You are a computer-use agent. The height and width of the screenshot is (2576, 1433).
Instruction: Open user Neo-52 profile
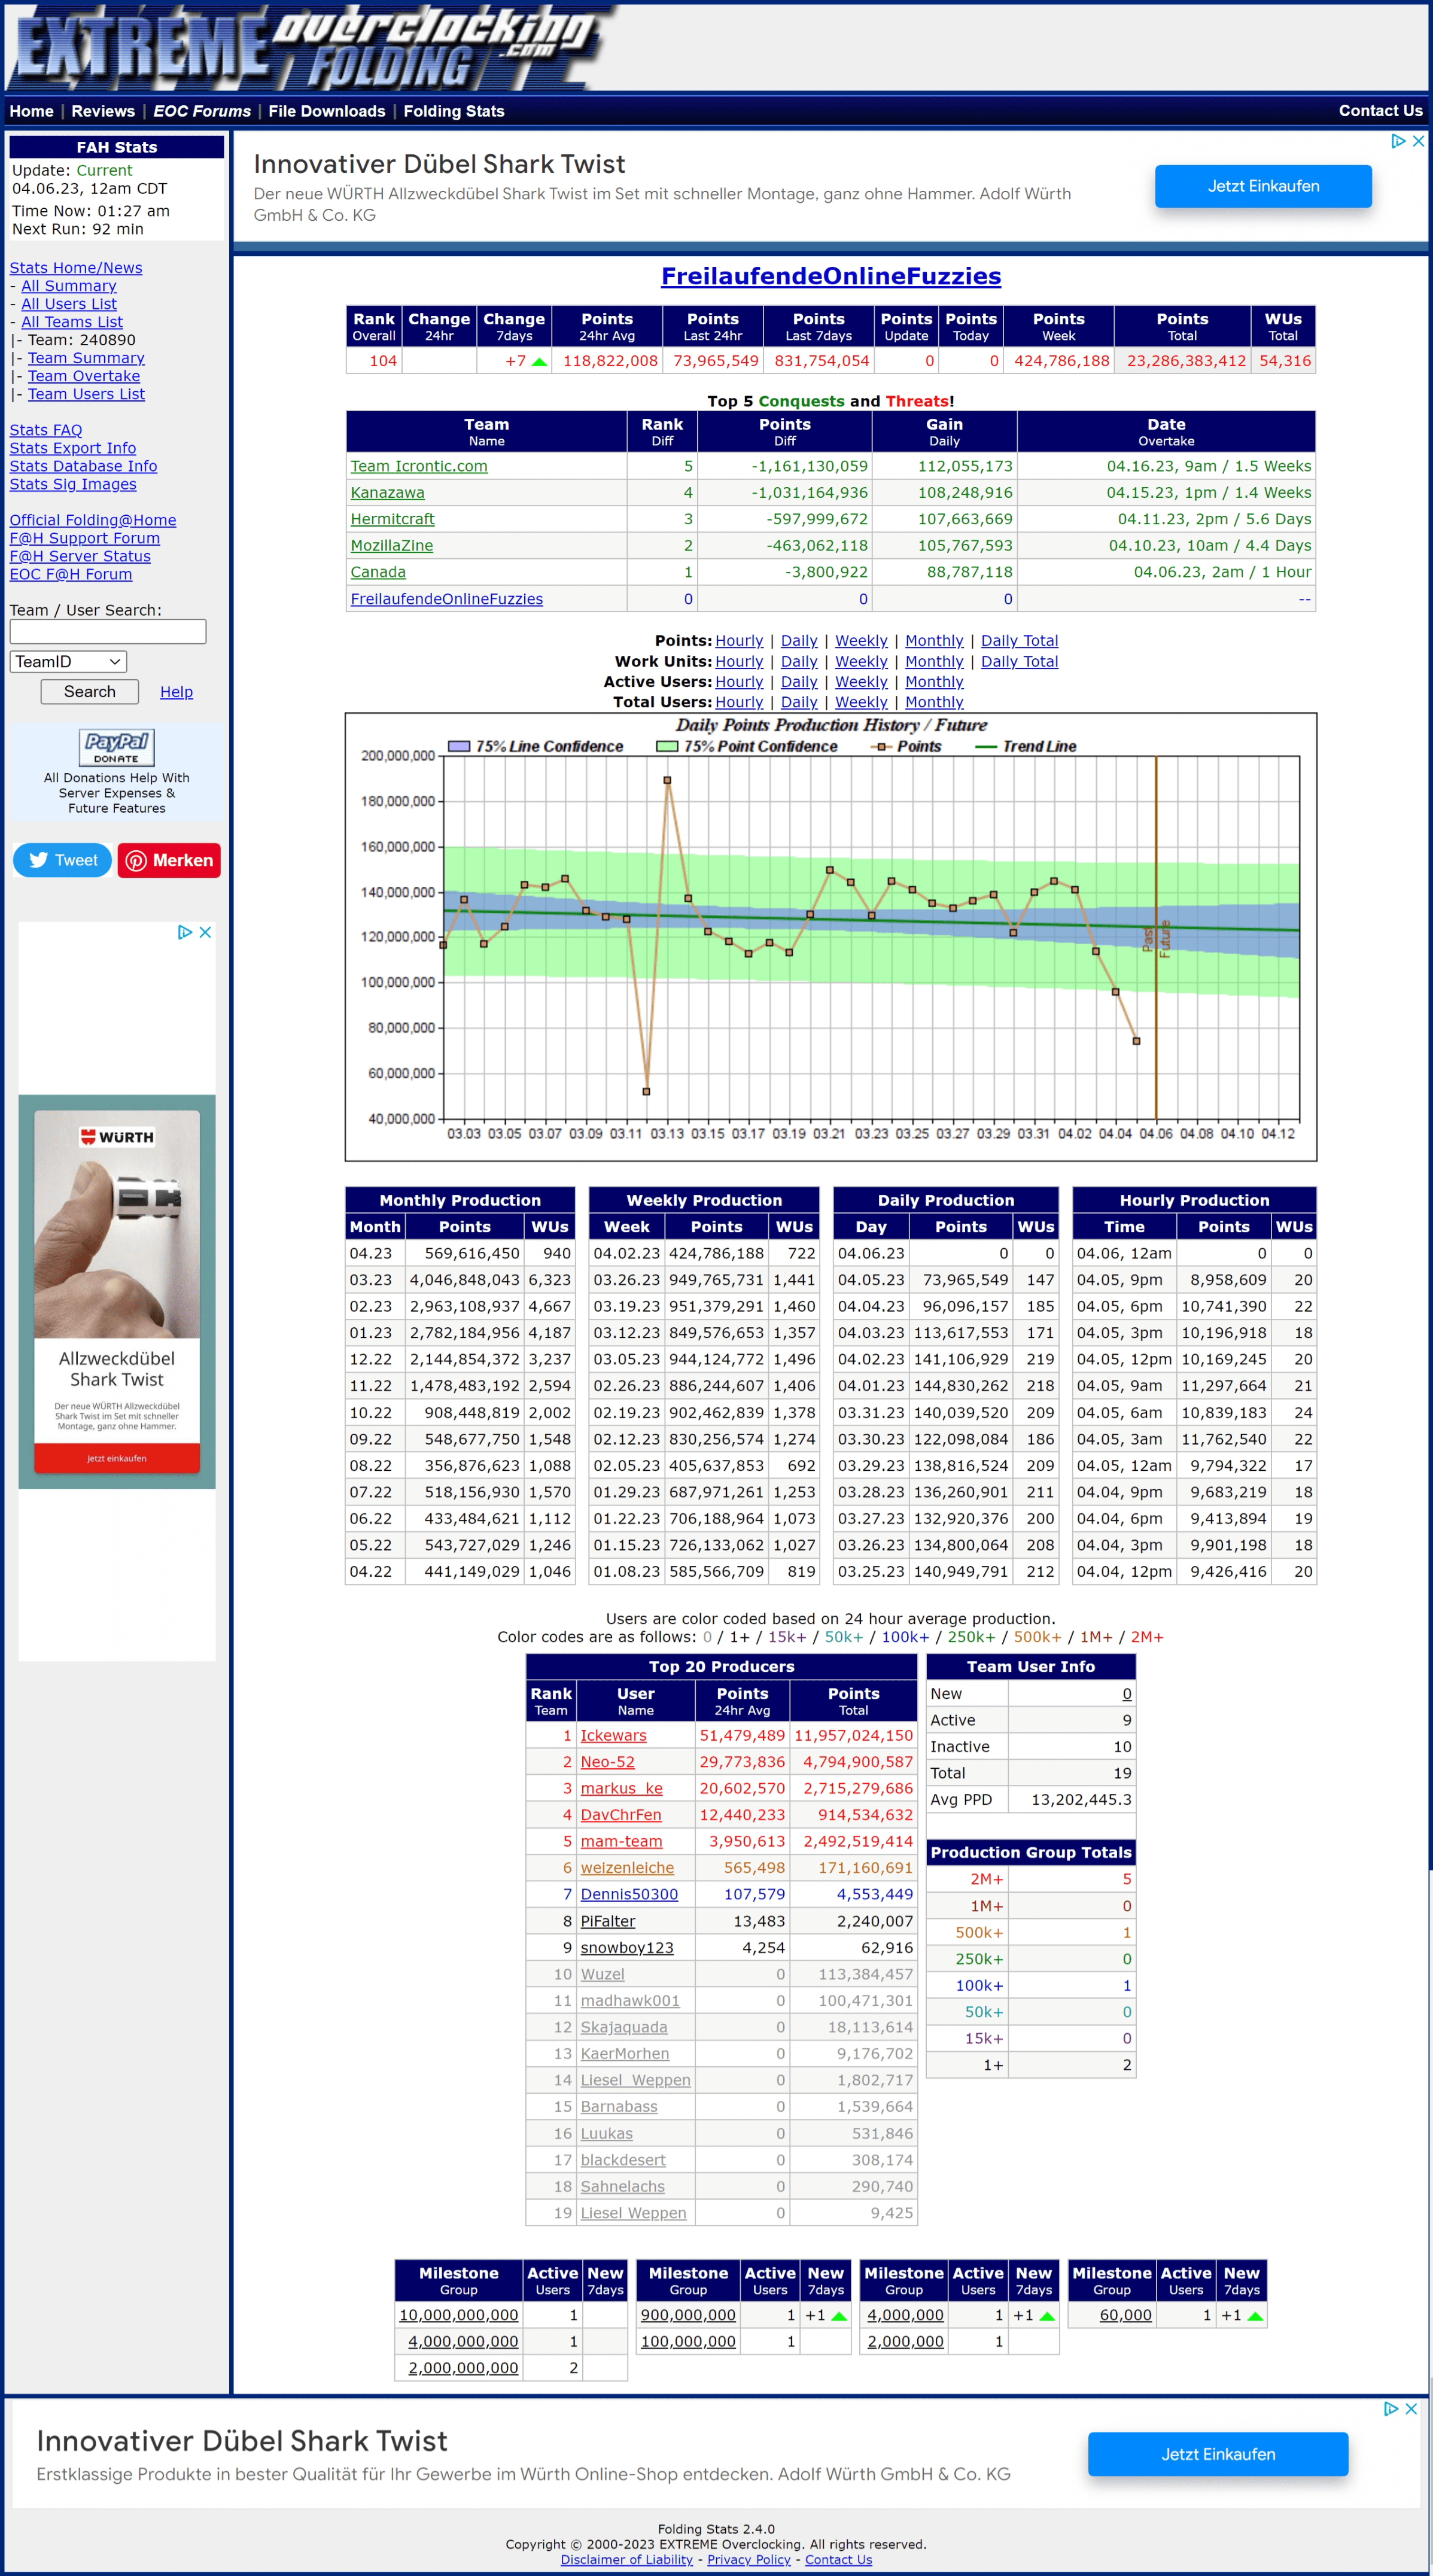[607, 1762]
